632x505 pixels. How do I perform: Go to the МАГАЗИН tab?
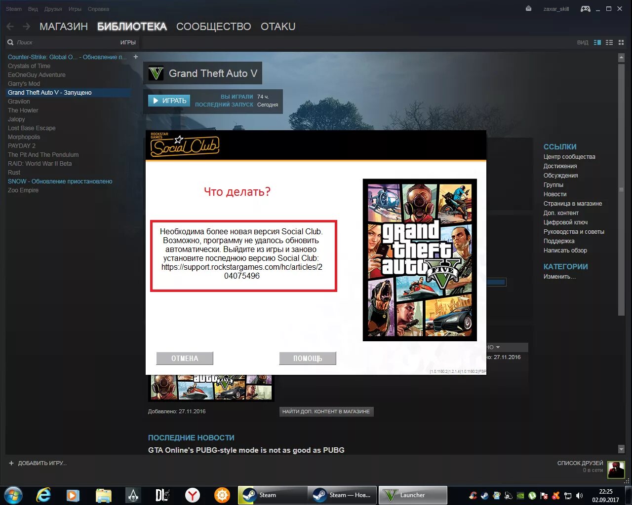click(64, 27)
